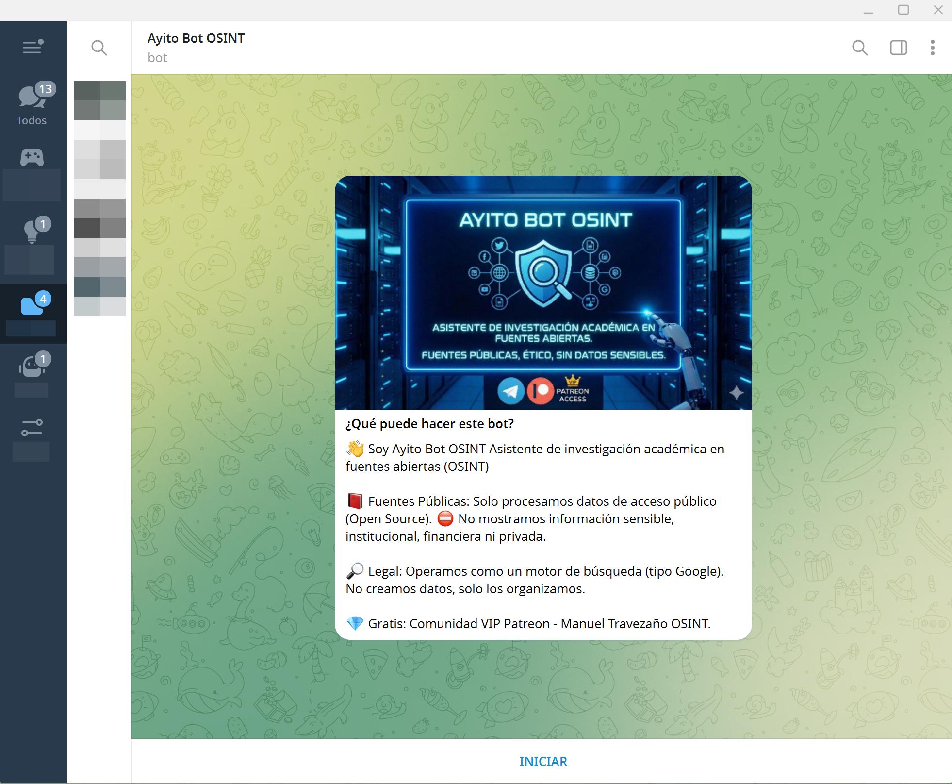Viewport: 952px width, 784px height.
Task: Click the 'Gratis: Comunidad VIP Patreon' line
Action: pyautogui.click(x=528, y=624)
